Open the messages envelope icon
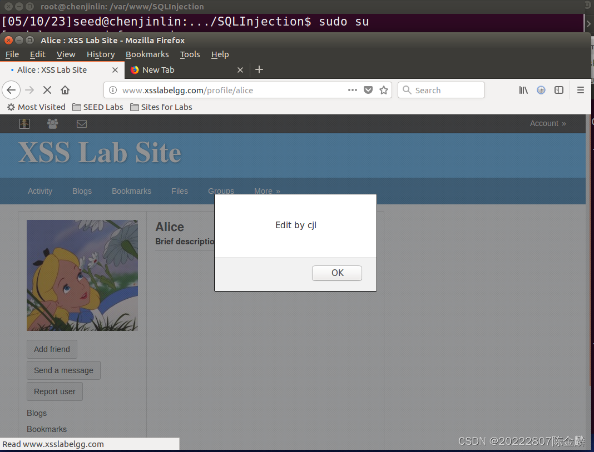The height and width of the screenshot is (452, 594). point(82,124)
